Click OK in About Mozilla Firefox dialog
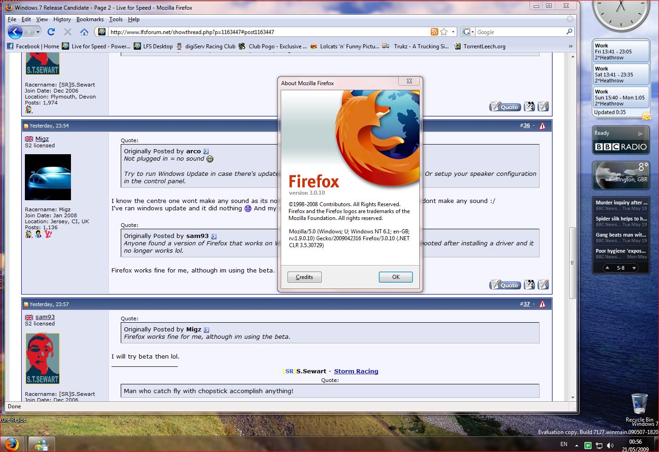 (396, 277)
